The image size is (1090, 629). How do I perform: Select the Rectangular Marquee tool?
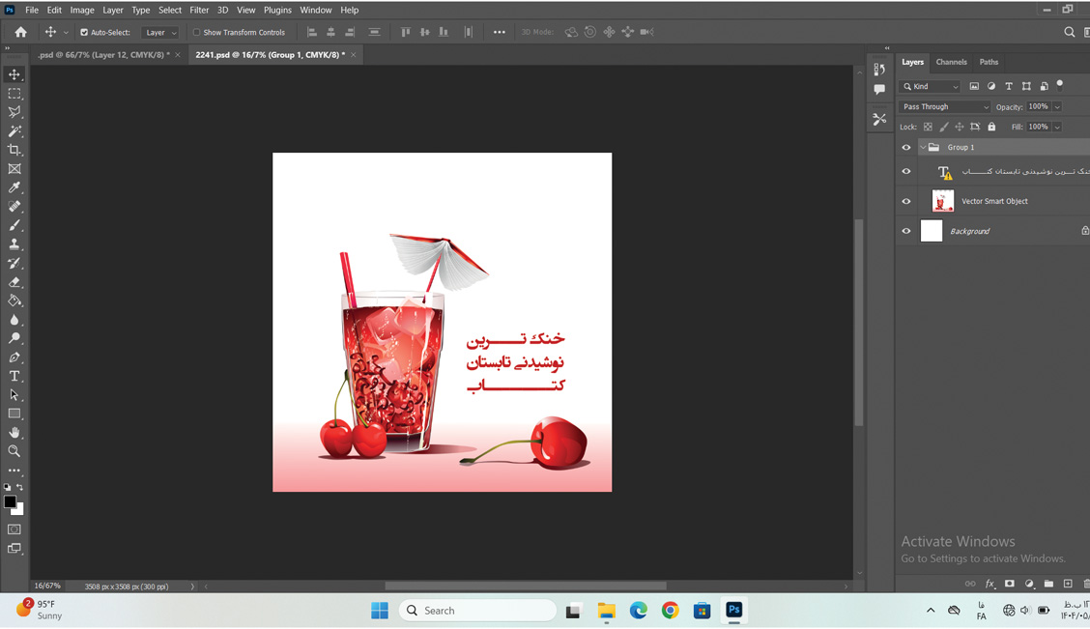click(14, 93)
